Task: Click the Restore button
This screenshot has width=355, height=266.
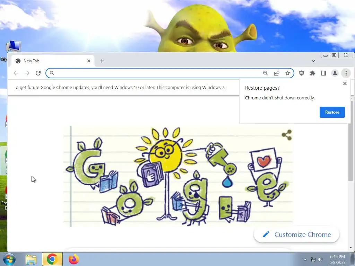Action: point(332,112)
